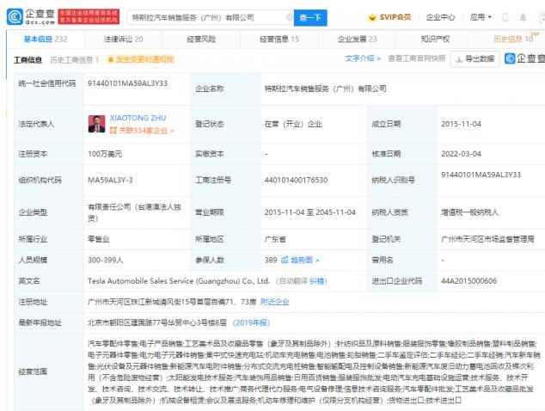Click the download icon on 导出数据
Screen dimensions: 545x411
coord(459,59)
